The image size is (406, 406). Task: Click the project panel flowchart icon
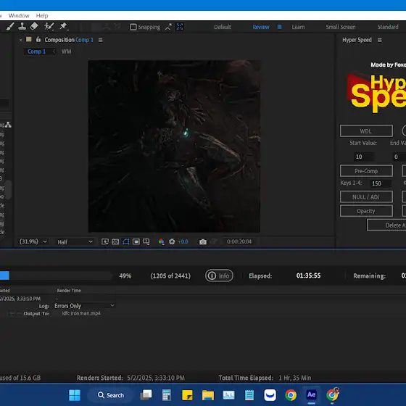click(8, 125)
